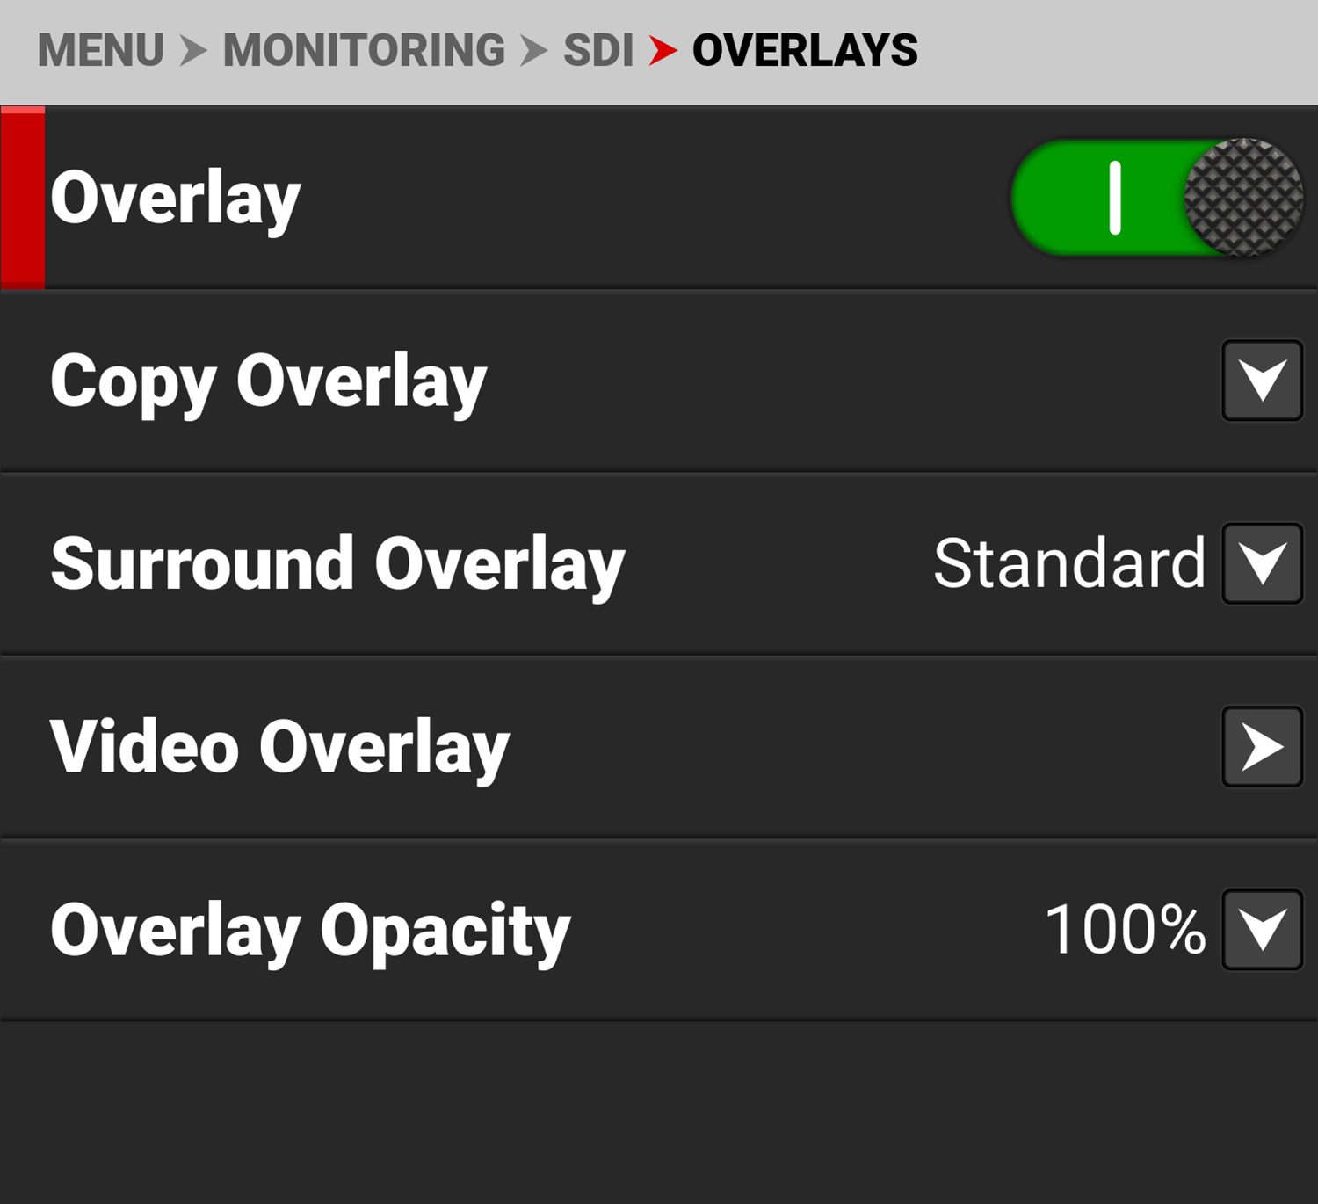Return to SDI breadcrumb level
1318x1204 pixels.
tap(597, 50)
